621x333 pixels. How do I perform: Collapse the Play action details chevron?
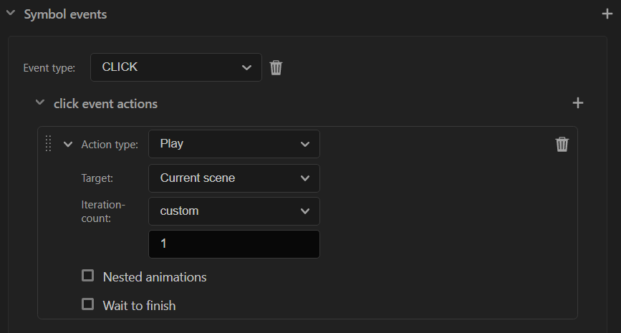click(68, 145)
